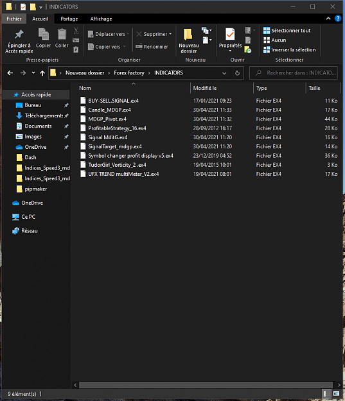
Task: Open the quick access toolbar customize arrow
Action: (40, 7)
